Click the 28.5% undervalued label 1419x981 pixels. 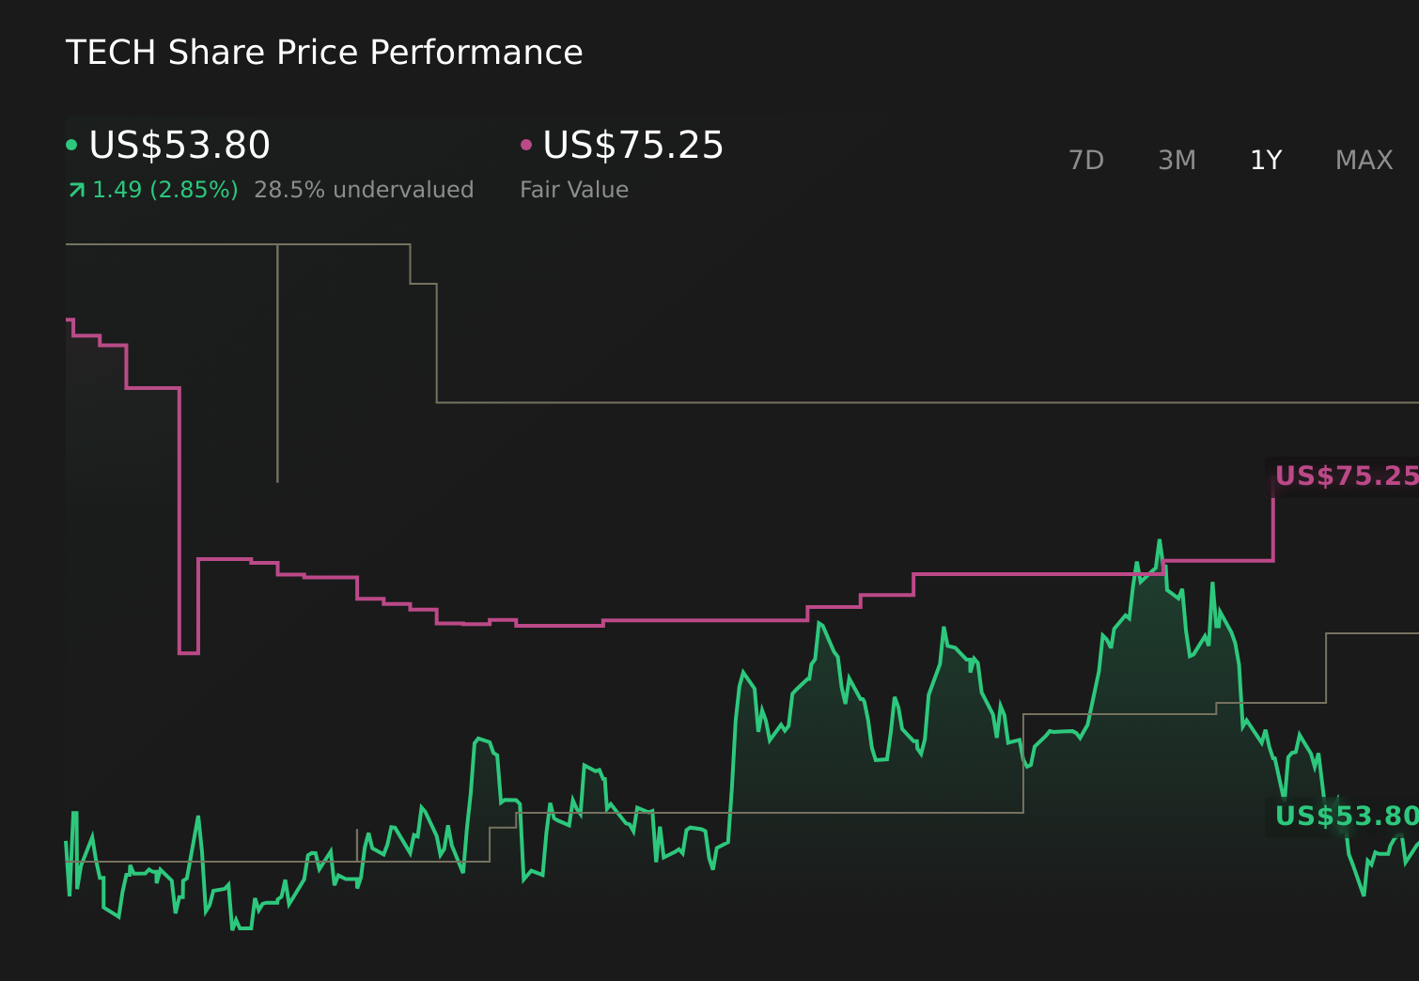365,189
